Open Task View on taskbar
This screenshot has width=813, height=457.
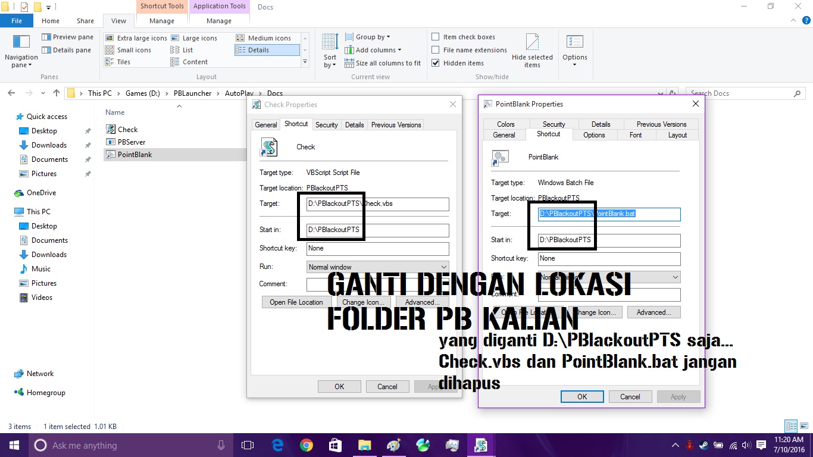[x=248, y=445]
